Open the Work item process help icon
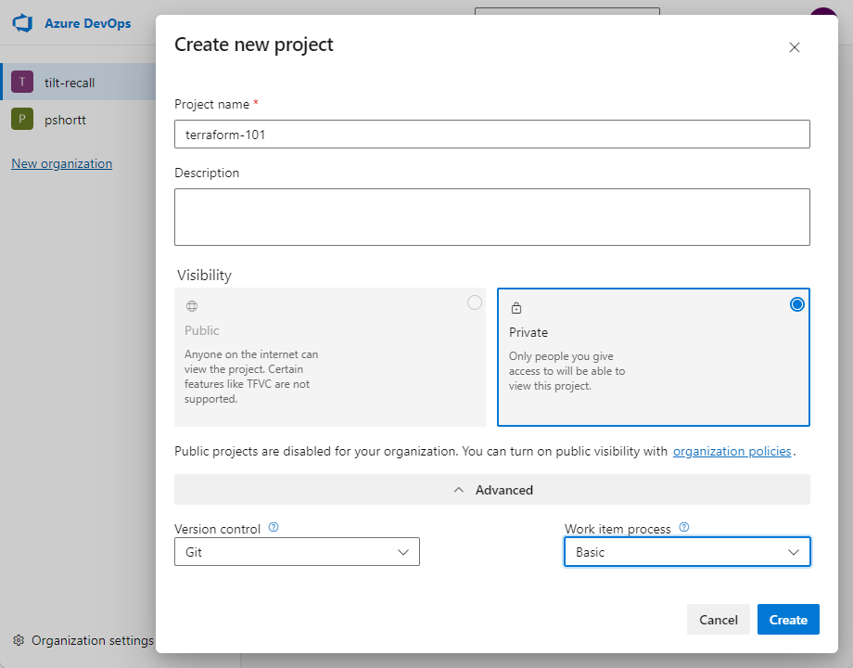Image resolution: width=853 pixels, height=668 pixels. [684, 527]
